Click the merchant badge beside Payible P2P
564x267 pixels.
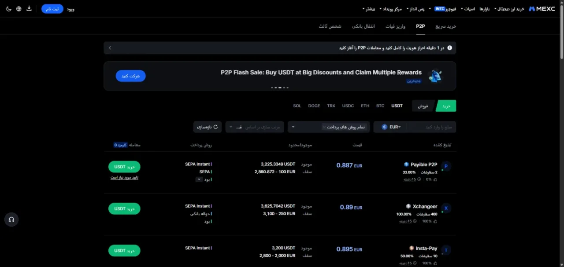pyautogui.click(x=406, y=165)
